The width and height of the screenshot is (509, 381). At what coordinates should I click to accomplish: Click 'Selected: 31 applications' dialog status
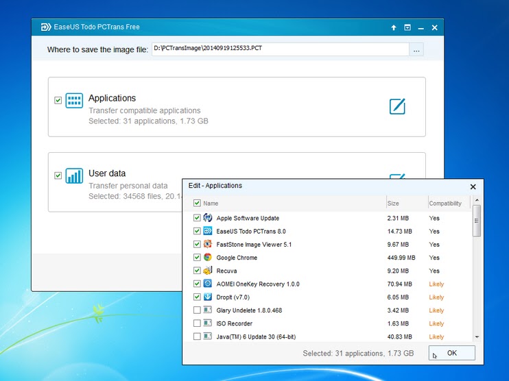pos(358,353)
